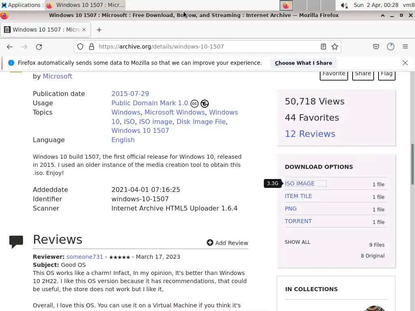Open the Firefox account icon
Screen dimensions: 415x311
coord(391,47)
